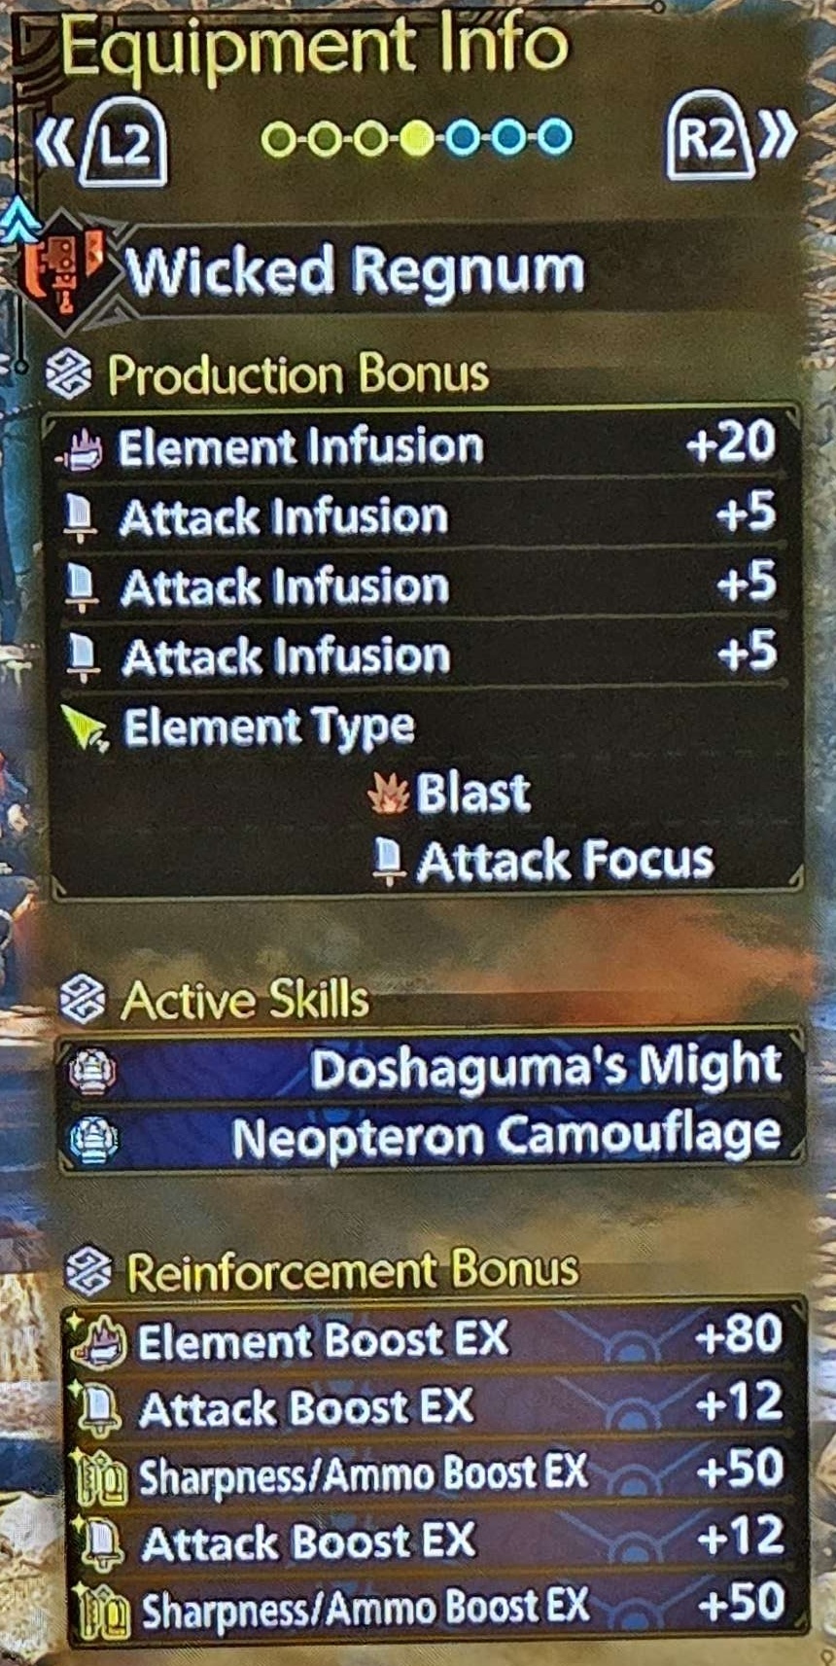836x1666 pixels.
Task: Click the Blast element icon
Action: coord(389,795)
